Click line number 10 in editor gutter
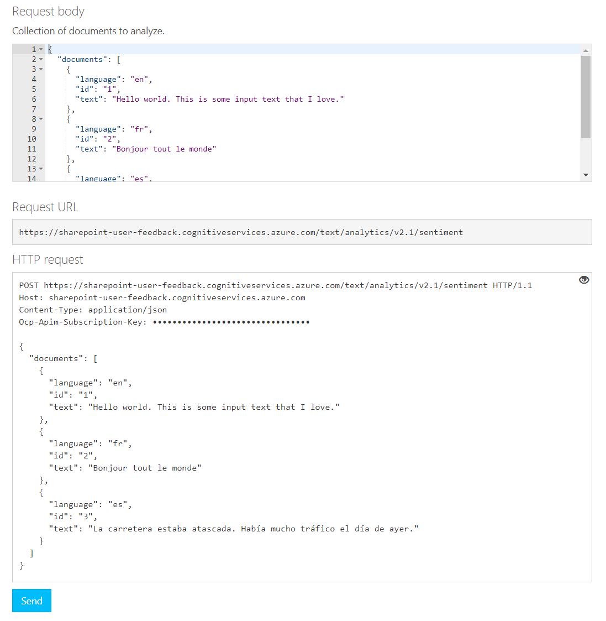This screenshot has height=621, width=606. point(32,139)
